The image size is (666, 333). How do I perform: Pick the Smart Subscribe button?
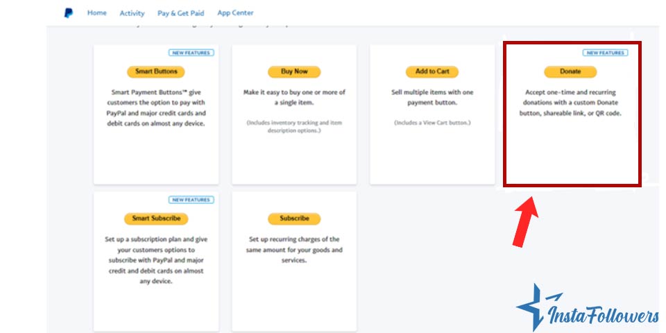[x=156, y=219]
